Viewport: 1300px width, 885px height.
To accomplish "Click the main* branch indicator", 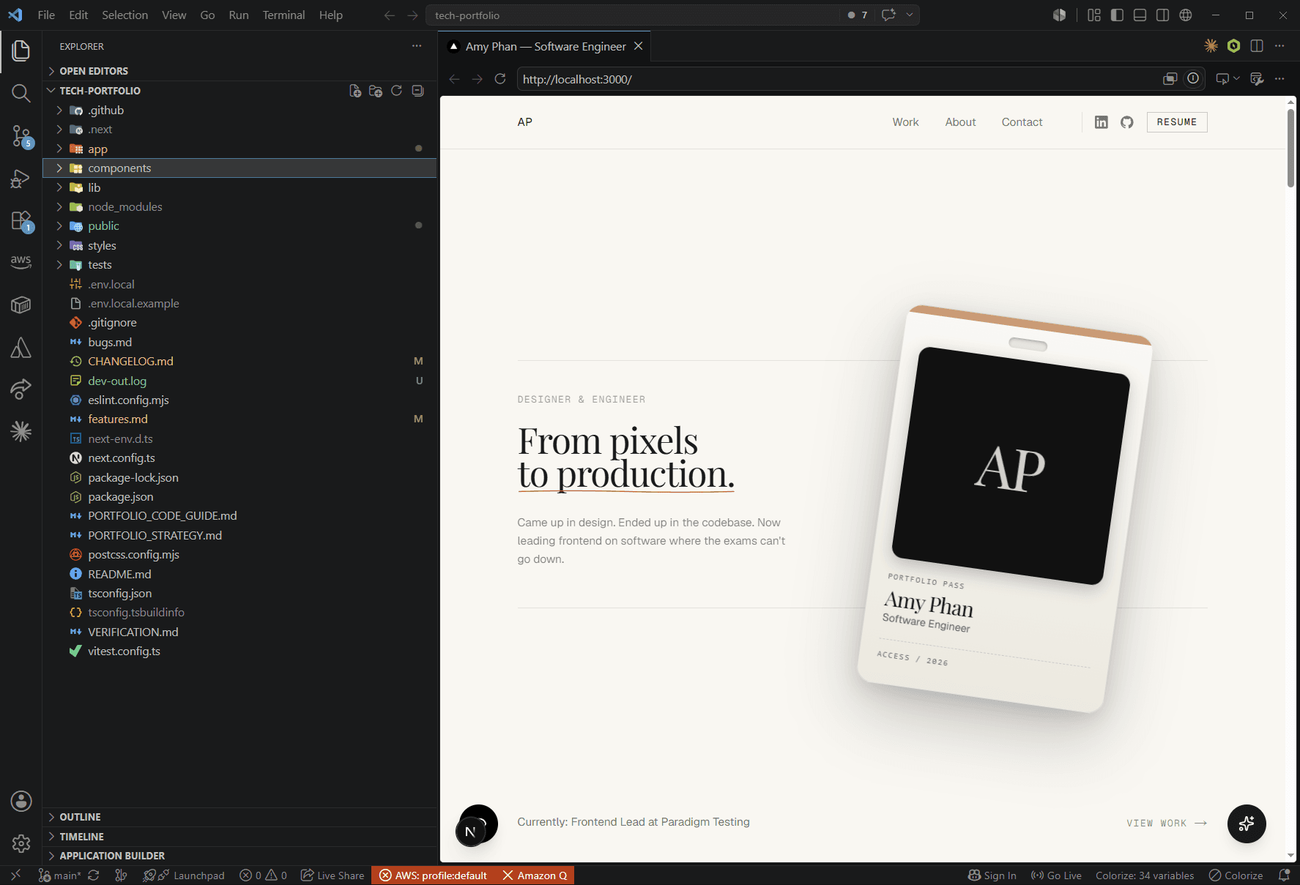I will click(59, 875).
